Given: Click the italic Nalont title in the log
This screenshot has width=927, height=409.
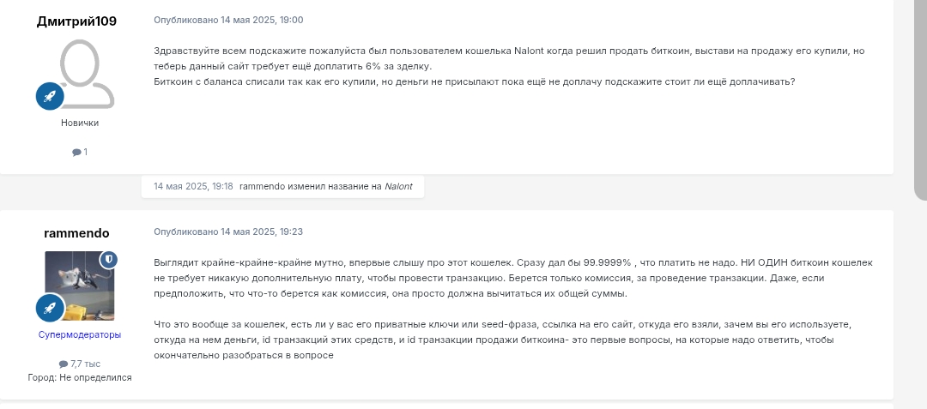Looking at the screenshot, I should point(398,187).
